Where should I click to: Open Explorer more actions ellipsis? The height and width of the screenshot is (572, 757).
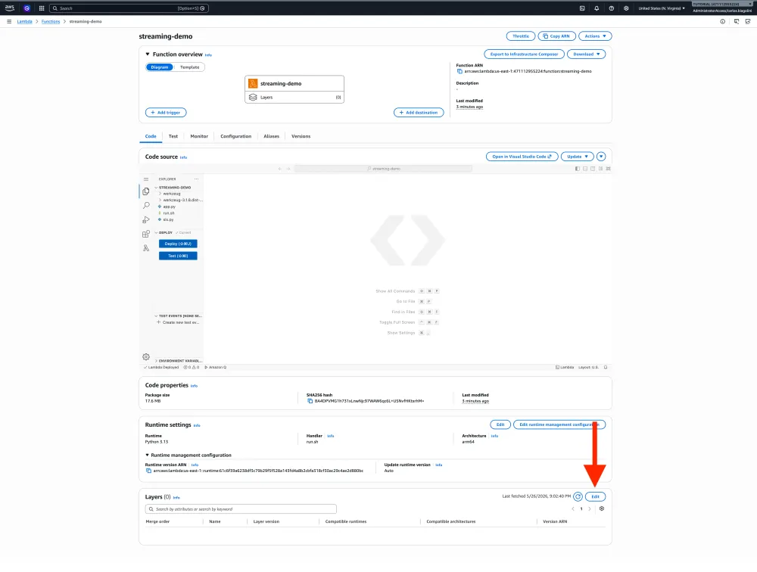point(197,179)
